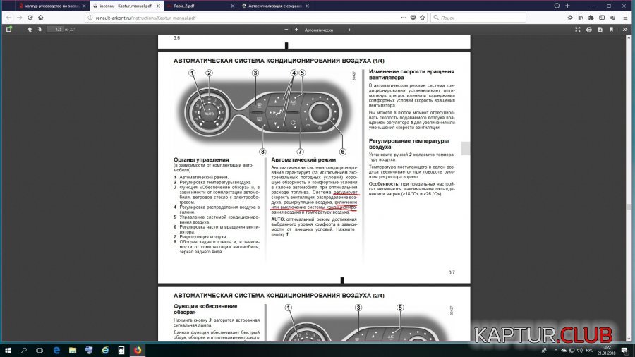Click the heading Автоматический режим
The height and width of the screenshot is (357, 635).
[x=303, y=159]
